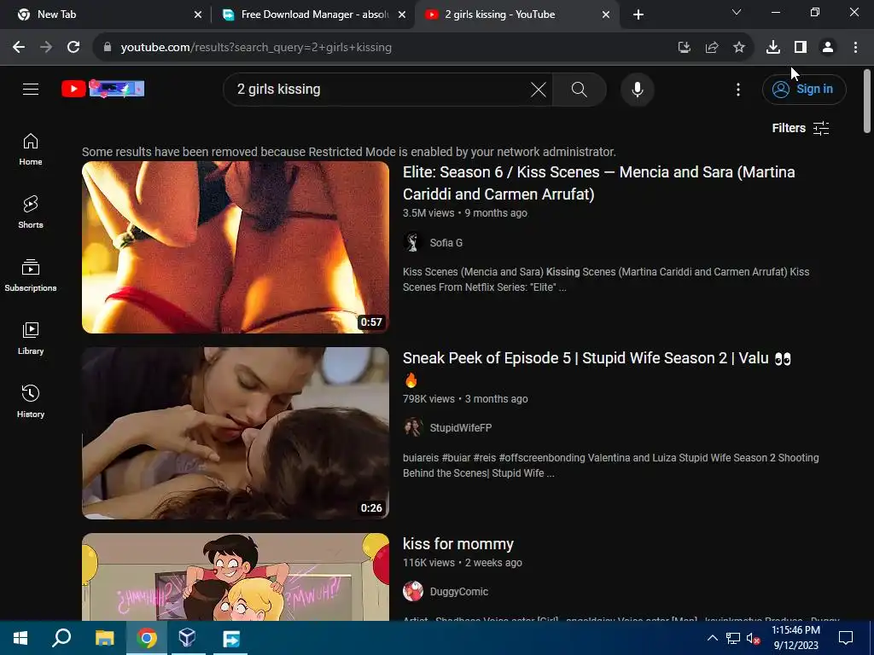Show hidden system tray icons
Screen dimensions: 874x655
713,638
